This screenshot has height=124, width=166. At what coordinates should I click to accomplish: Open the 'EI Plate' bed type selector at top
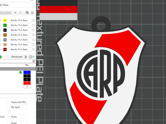tap(17, 5)
